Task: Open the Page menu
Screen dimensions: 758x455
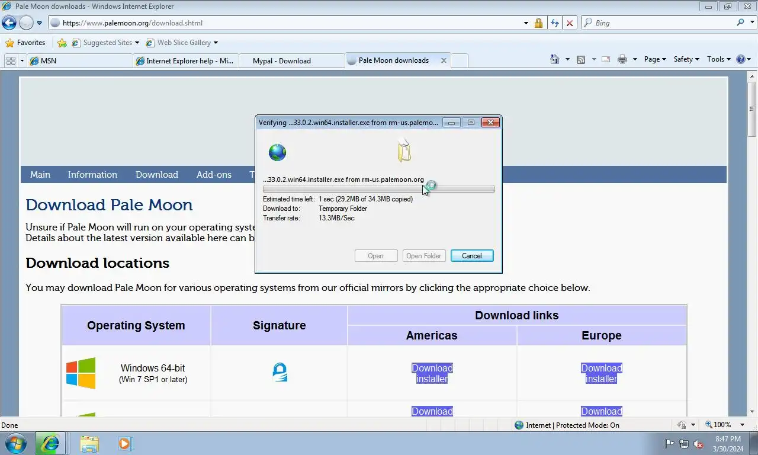Action: pyautogui.click(x=655, y=59)
